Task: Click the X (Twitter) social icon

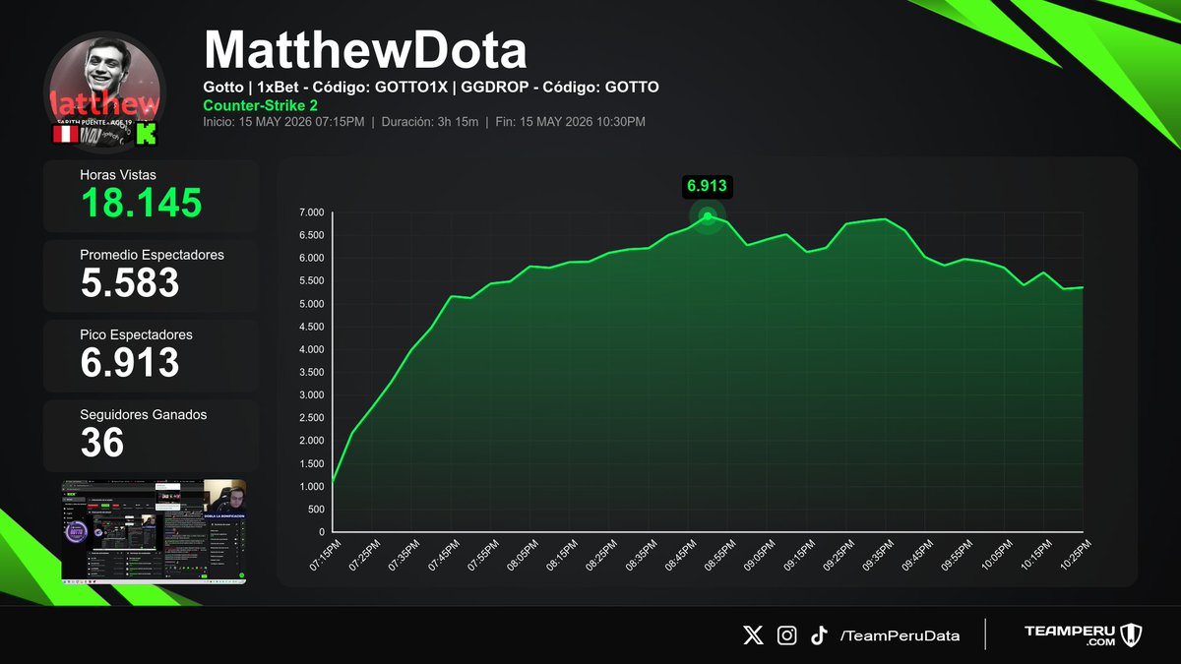Action: [753, 635]
